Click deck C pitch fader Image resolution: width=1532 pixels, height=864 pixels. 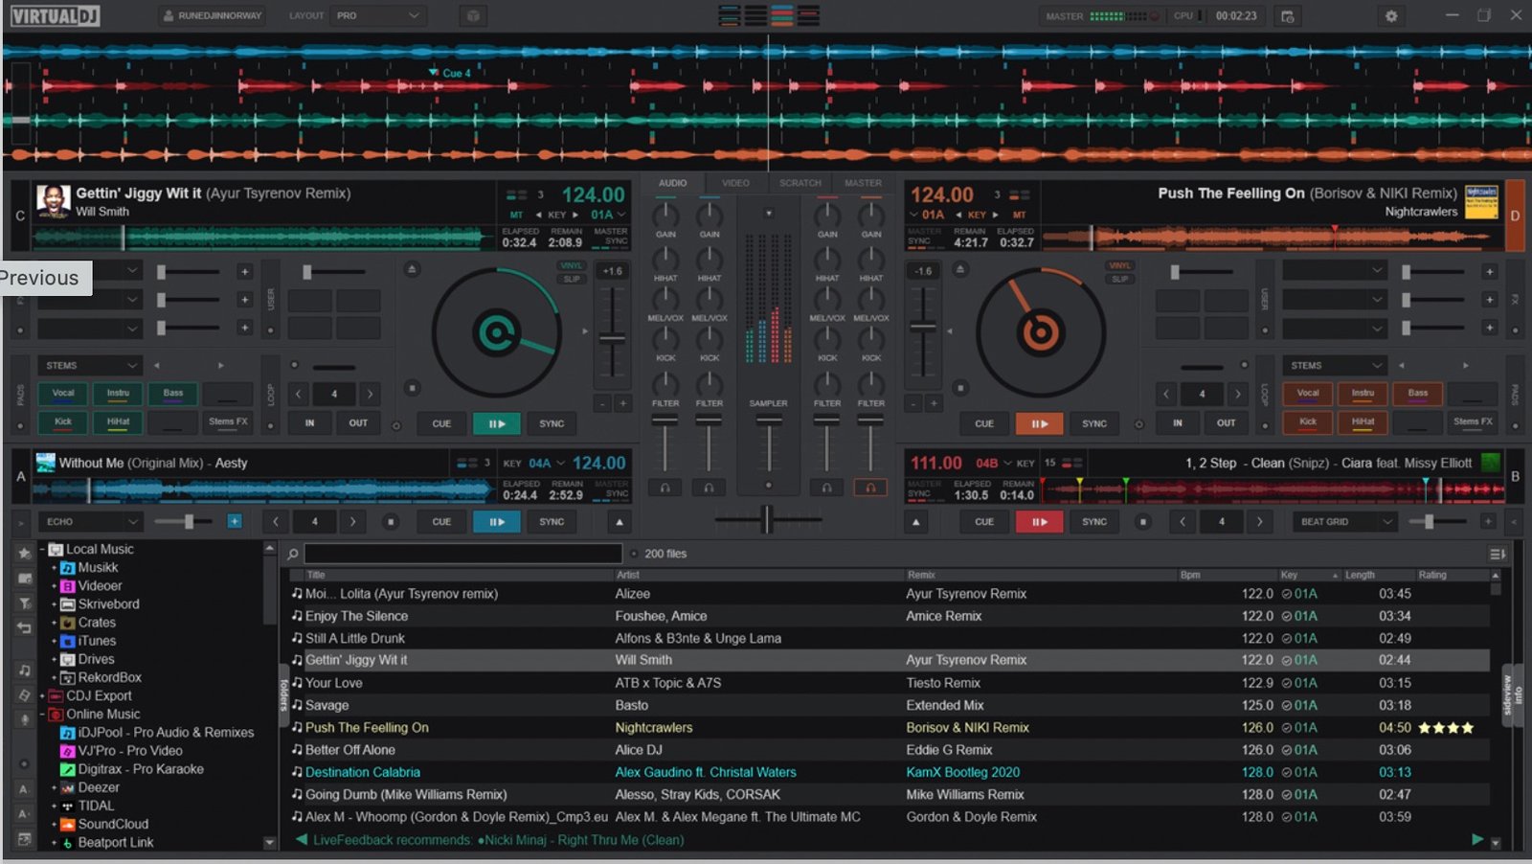click(x=613, y=338)
